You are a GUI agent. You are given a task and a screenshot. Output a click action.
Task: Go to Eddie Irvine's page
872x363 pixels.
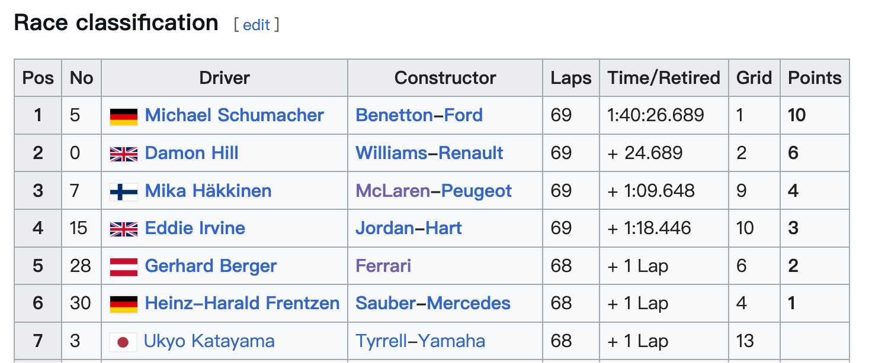tap(195, 228)
